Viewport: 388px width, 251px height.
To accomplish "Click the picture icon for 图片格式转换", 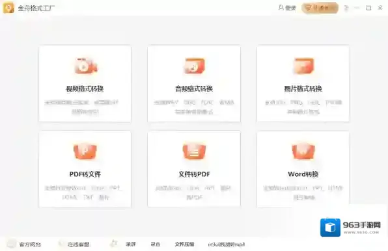I will 303,66.
